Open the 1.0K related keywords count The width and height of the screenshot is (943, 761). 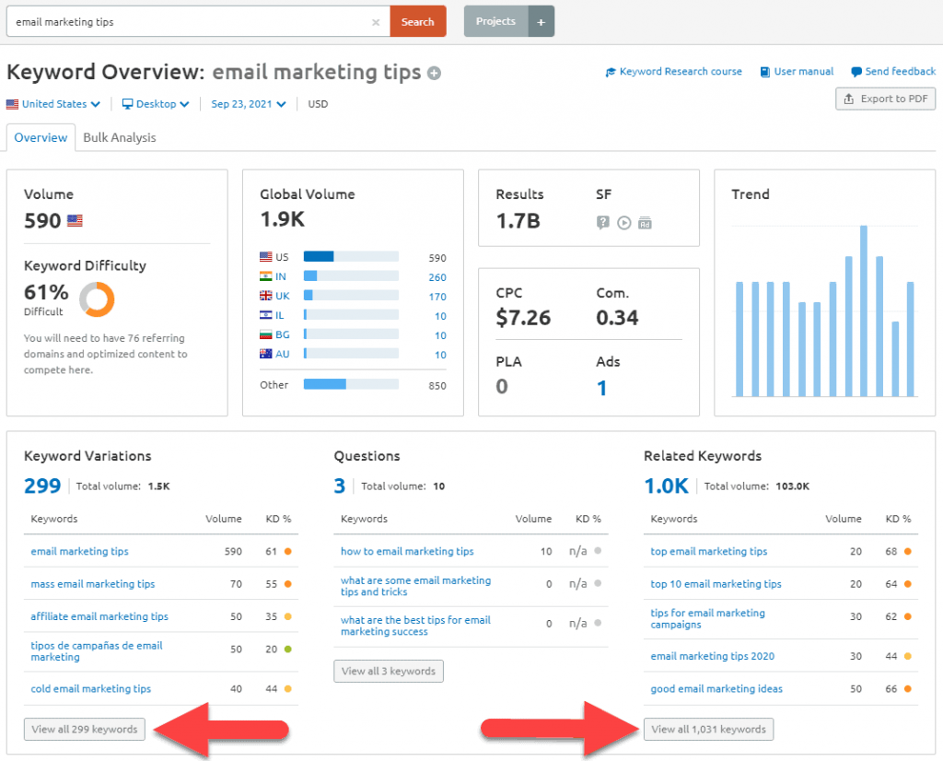(x=667, y=486)
